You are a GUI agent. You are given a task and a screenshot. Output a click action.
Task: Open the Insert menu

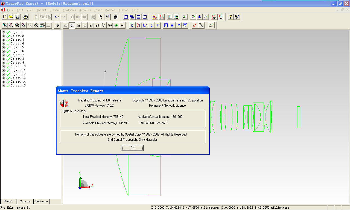42,10
